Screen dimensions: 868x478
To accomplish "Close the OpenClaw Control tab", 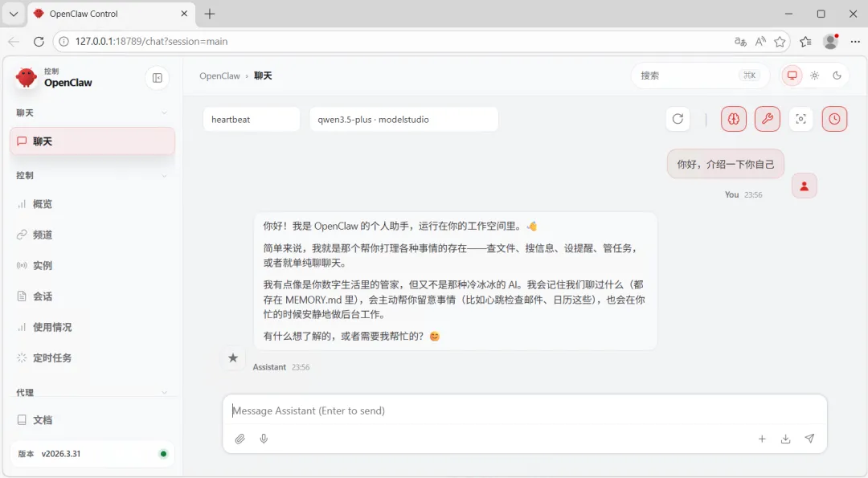I will pyautogui.click(x=184, y=14).
